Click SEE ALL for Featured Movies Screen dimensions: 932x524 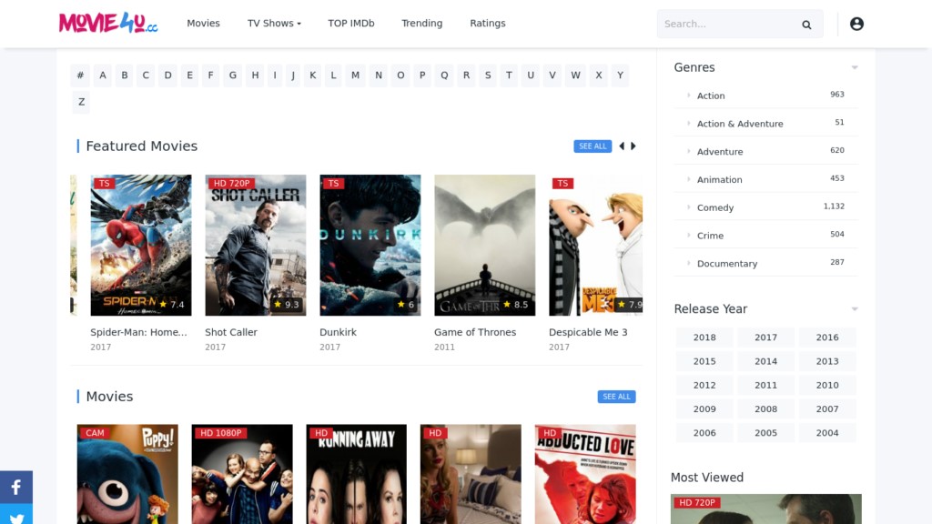tap(593, 146)
